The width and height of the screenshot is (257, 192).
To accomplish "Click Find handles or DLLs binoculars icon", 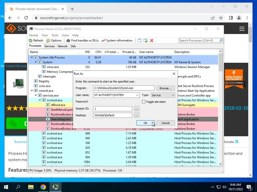I will [68, 40].
